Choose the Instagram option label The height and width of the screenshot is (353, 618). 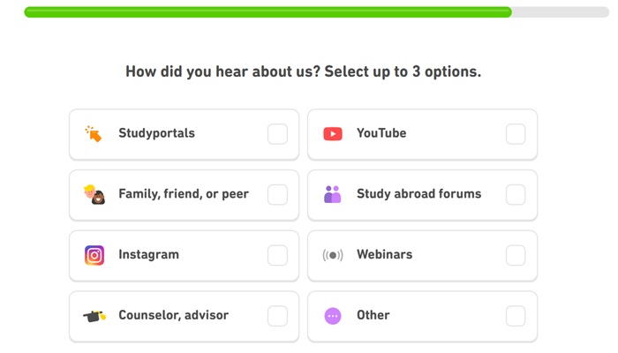[148, 255]
